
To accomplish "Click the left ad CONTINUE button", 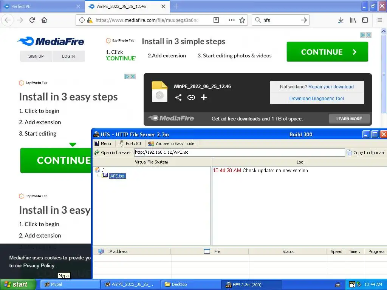I will (x=56, y=160).
